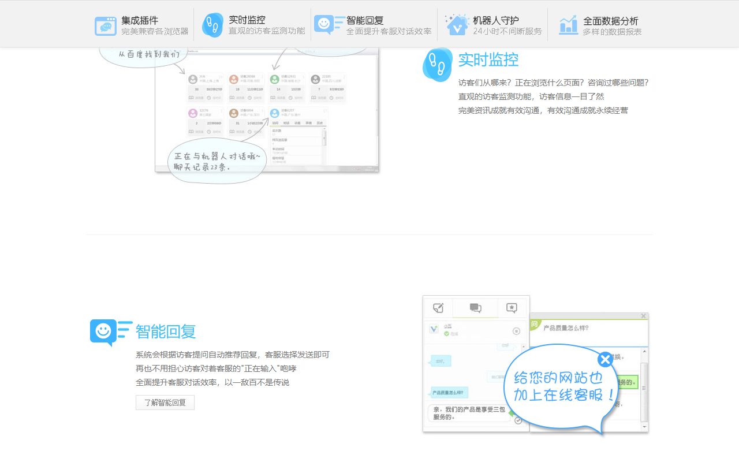Close the 给您的网站也加上在线客服 popup bubble
Image resolution: width=739 pixels, height=462 pixels.
click(605, 360)
